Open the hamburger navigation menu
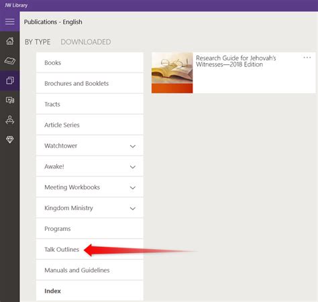The width and height of the screenshot is (318, 302). [10, 21]
